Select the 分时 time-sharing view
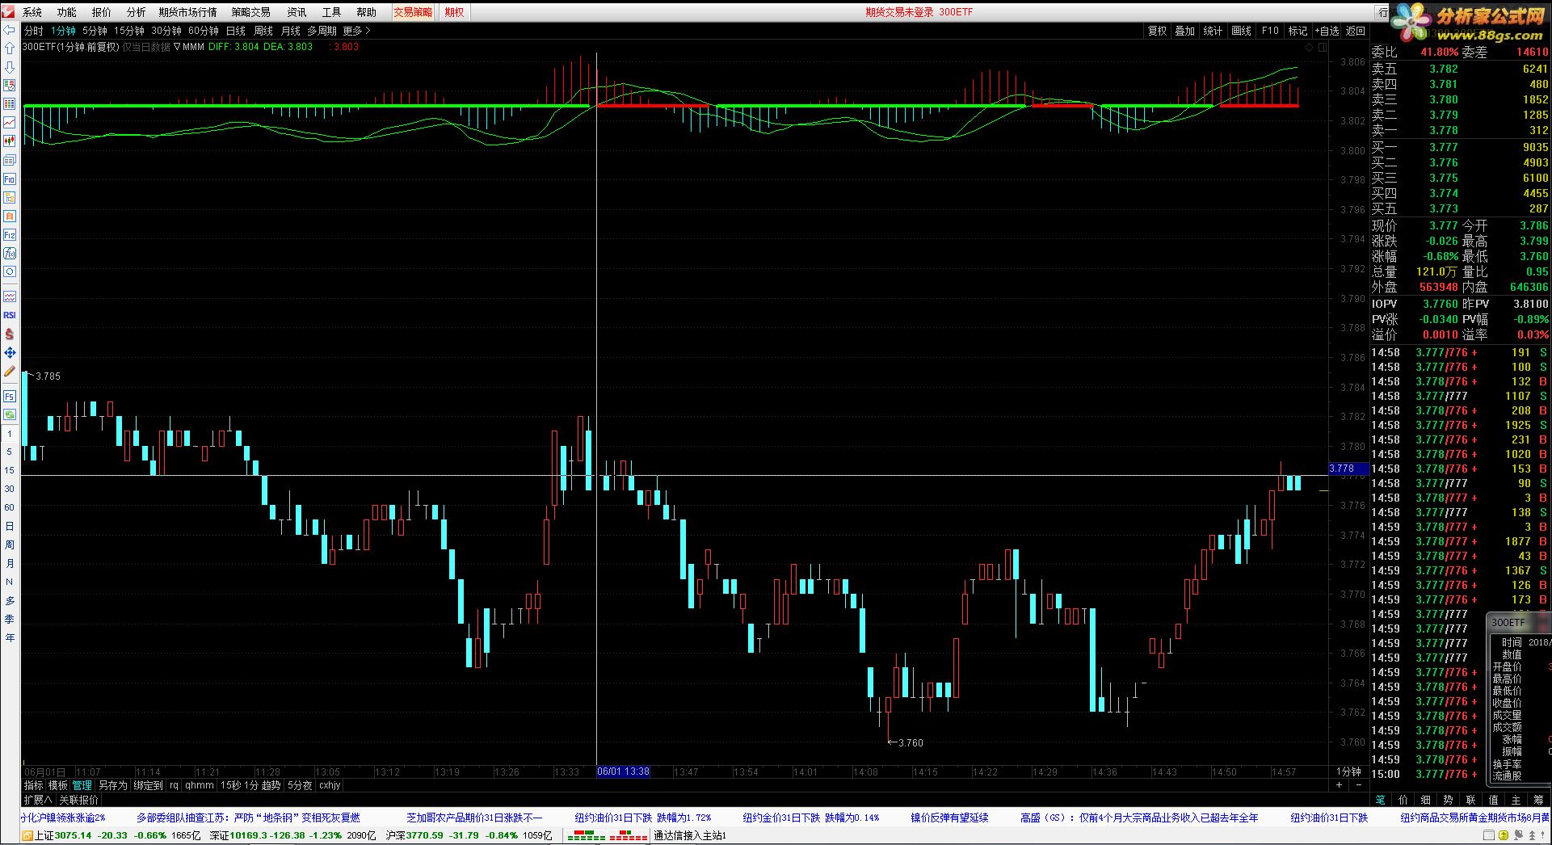The image size is (1552, 845). point(34,31)
